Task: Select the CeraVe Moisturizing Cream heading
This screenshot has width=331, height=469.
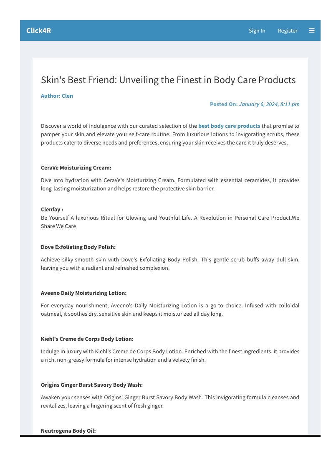Action: click(76, 167)
